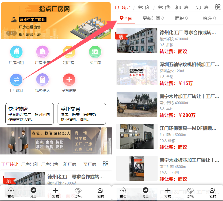Open the 全国 location selector
Image resolution: width=223 pixels, height=201 pixels.
[x=126, y=18]
